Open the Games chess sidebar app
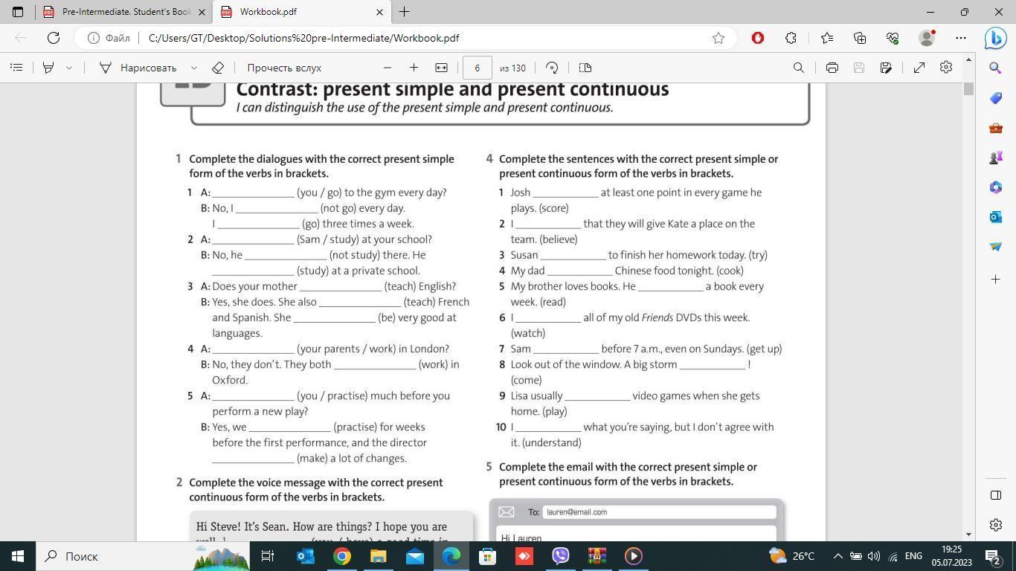The image size is (1016, 571). pyautogui.click(x=996, y=158)
